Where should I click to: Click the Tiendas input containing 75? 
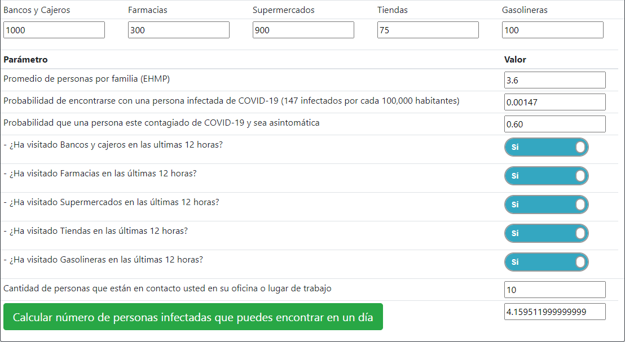(428, 30)
